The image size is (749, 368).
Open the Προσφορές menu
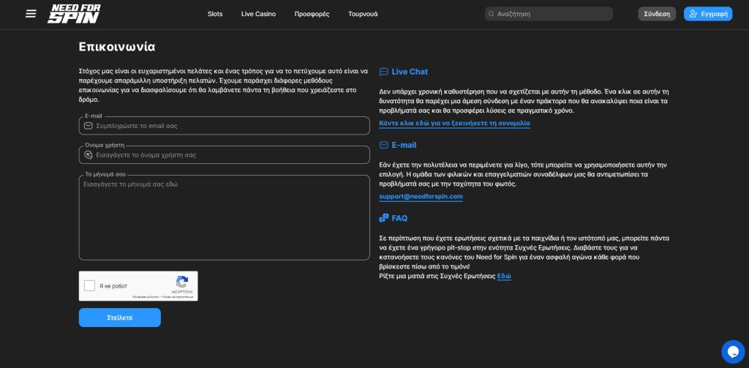(x=312, y=14)
